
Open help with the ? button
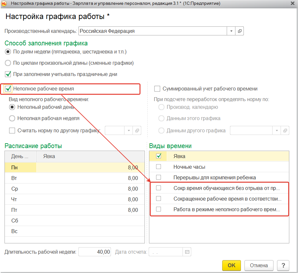(x=283, y=265)
